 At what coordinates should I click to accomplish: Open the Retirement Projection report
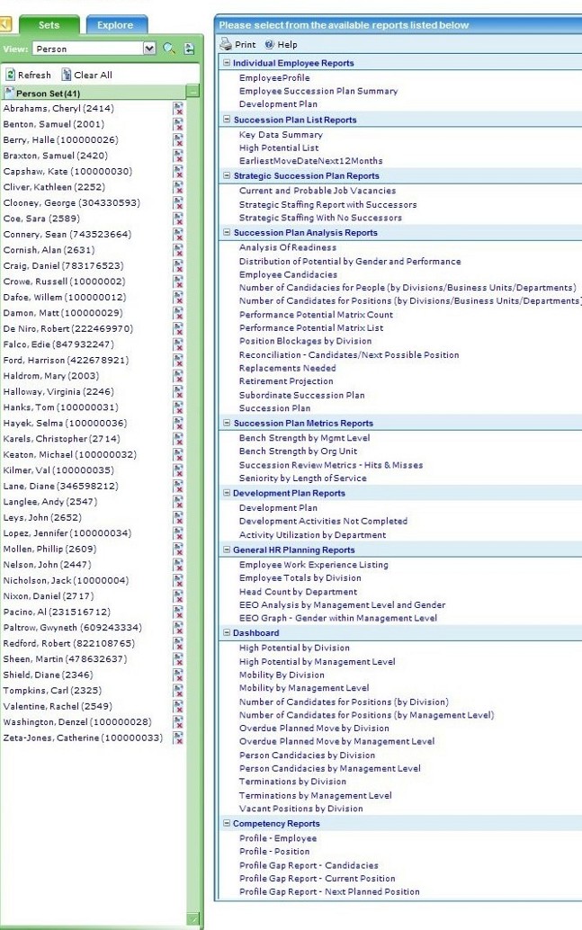(x=286, y=380)
